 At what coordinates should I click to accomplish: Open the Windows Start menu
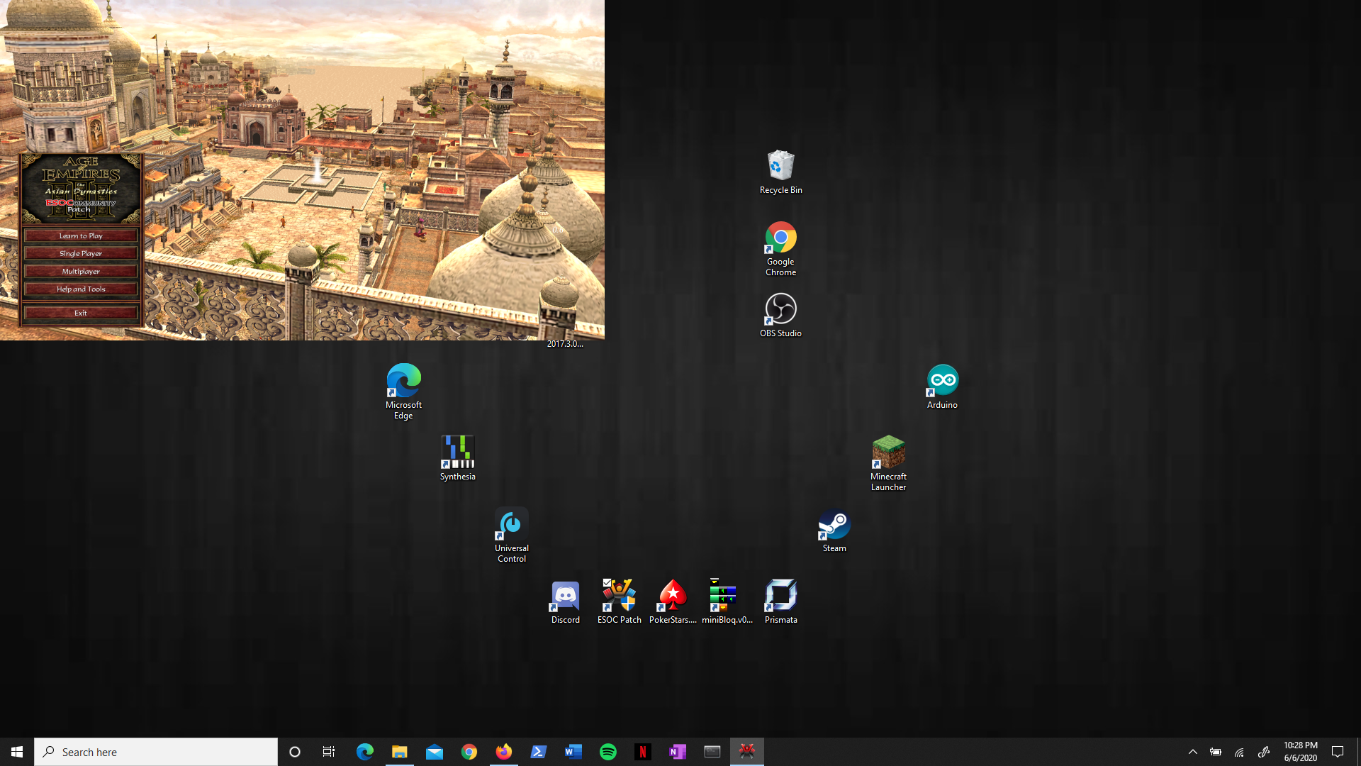point(17,752)
